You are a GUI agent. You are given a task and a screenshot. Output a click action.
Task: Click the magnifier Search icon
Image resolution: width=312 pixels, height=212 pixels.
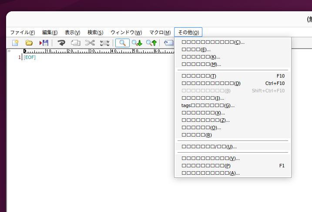122,43
